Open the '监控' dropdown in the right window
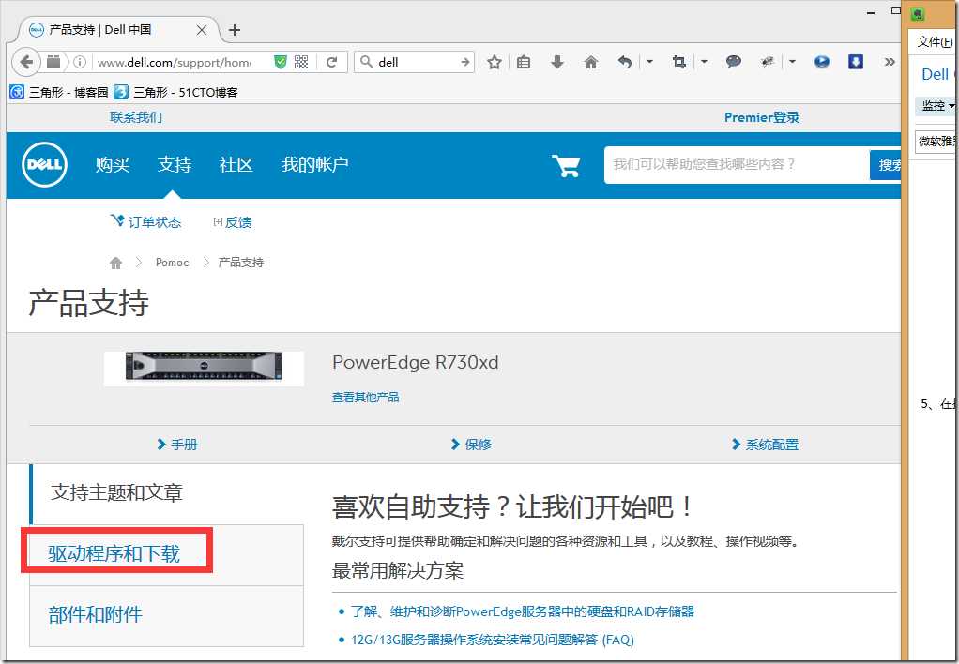This screenshot has width=959, height=664. (936, 106)
